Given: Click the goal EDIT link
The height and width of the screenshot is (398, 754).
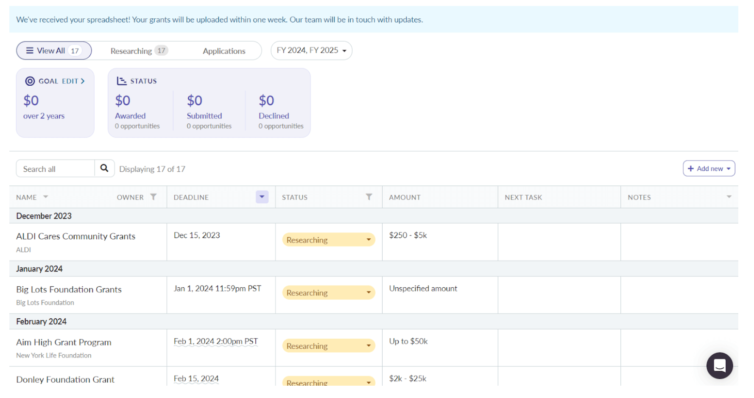Looking at the screenshot, I should (x=73, y=81).
